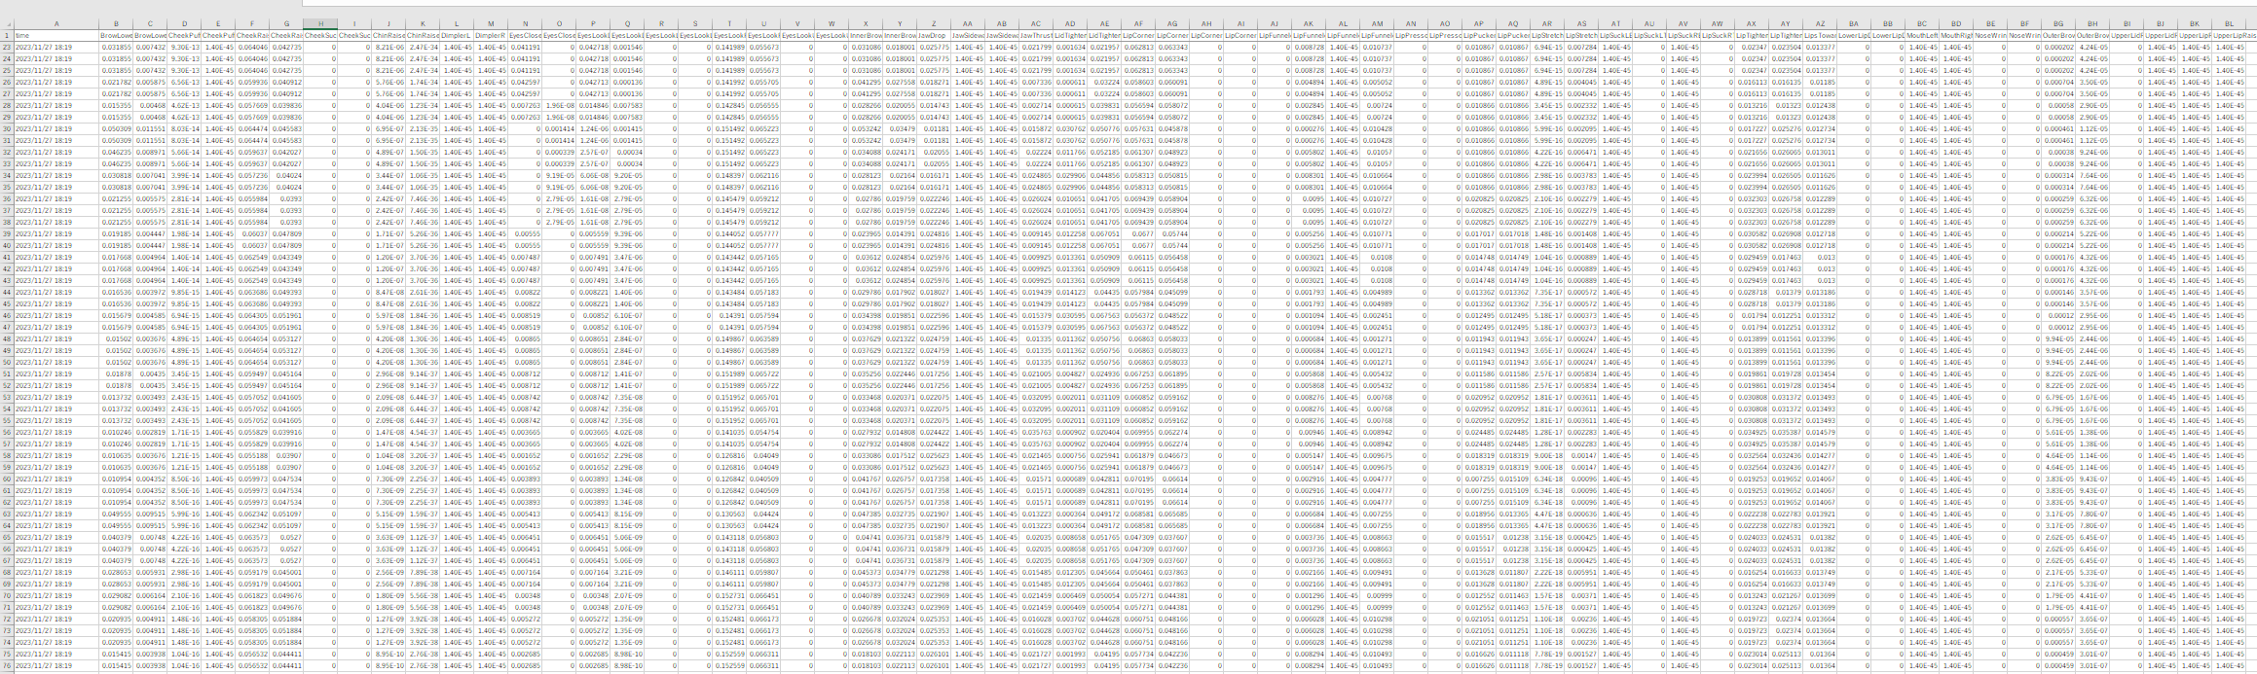Click cell AG23 value 0.063343

(1172, 47)
